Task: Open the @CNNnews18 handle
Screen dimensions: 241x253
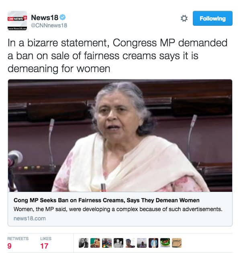Action: coord(49,25)
